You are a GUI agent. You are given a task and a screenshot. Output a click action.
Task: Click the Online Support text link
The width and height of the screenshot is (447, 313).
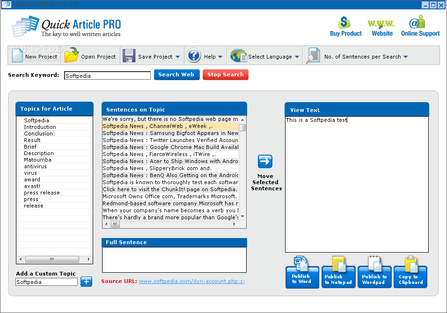[x=420, y=33]
